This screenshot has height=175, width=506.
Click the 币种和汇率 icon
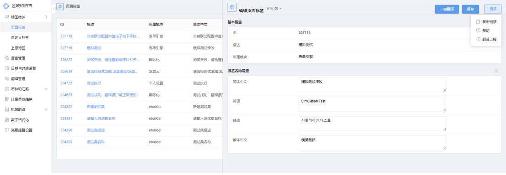point(7,89)
